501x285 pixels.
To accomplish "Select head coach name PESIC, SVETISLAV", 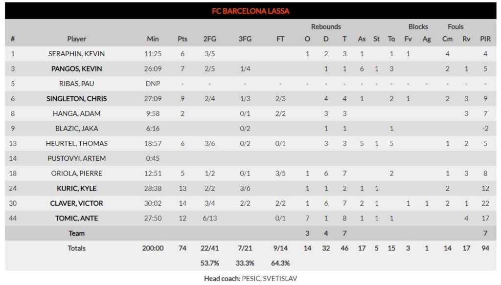I will coord(270,279).
